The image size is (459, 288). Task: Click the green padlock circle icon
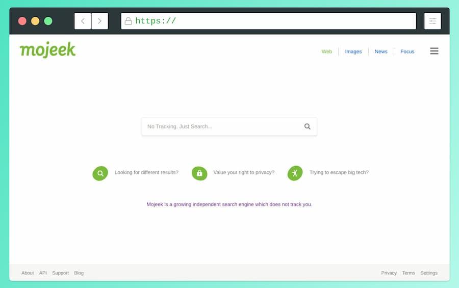(x=199, y=173)
